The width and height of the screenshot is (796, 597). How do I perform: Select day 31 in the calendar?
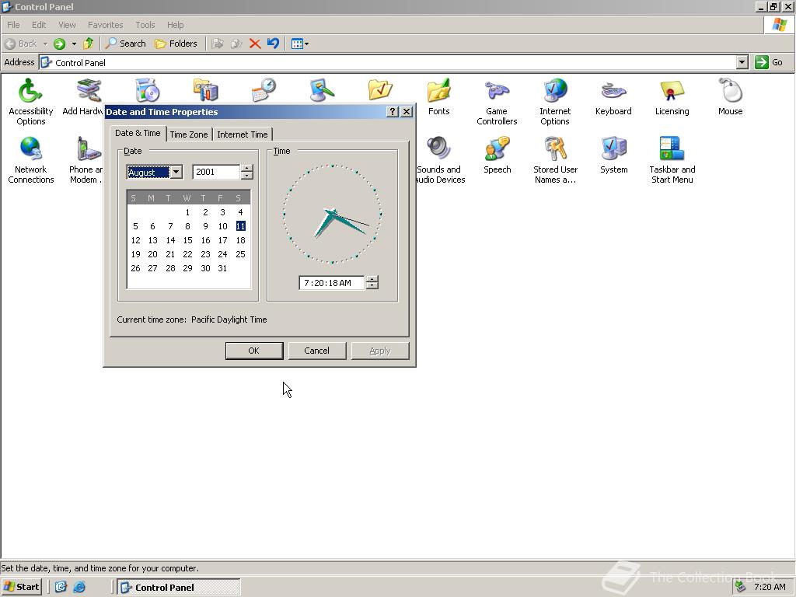[222, 268]
